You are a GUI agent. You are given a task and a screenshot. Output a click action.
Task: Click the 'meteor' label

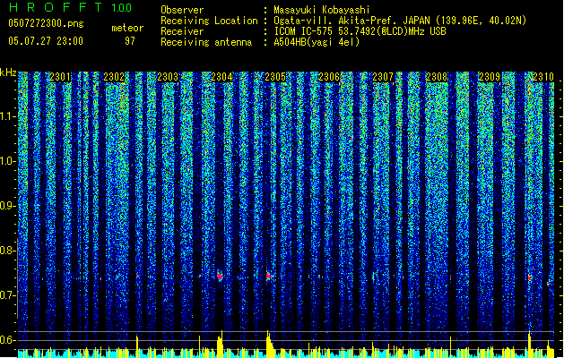point(127,28)
